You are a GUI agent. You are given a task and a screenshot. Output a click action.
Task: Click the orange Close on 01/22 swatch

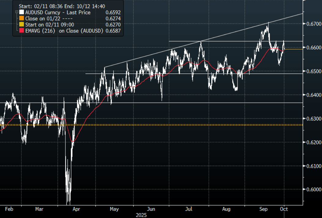click(x=22, y=18)
